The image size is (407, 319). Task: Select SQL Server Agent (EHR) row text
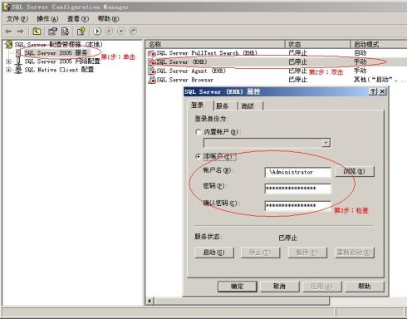(191, 71)
